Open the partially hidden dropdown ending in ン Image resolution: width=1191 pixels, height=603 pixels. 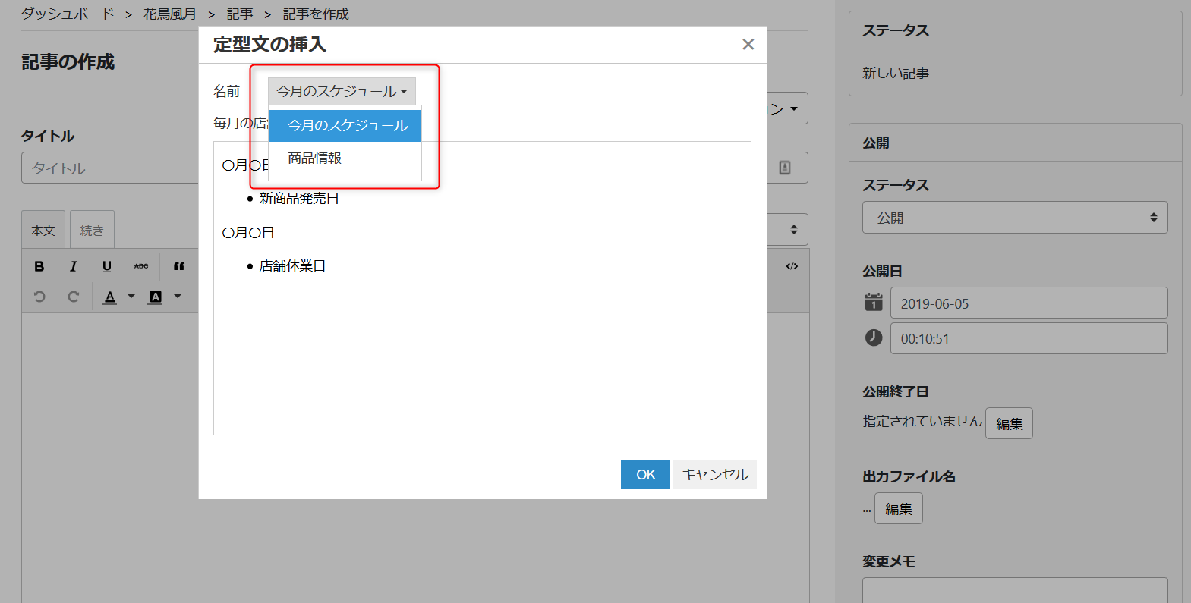point(786,108)
